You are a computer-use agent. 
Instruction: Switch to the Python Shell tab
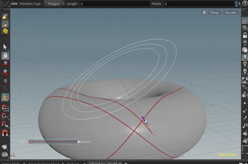click(x=11, y=163)
